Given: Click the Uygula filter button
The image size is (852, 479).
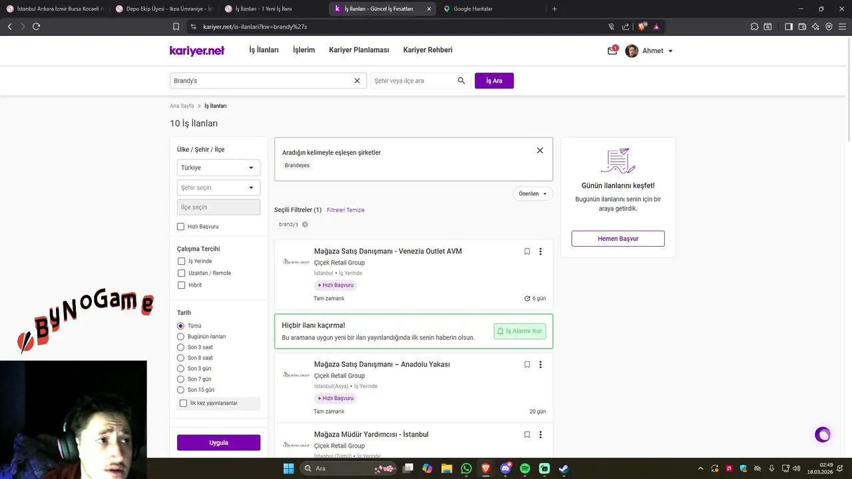Looking at the screenshot, I should pos(218,442).
